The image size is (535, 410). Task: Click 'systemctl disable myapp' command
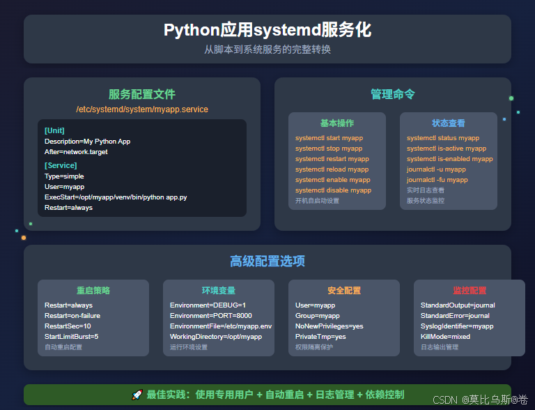(334, 190)
